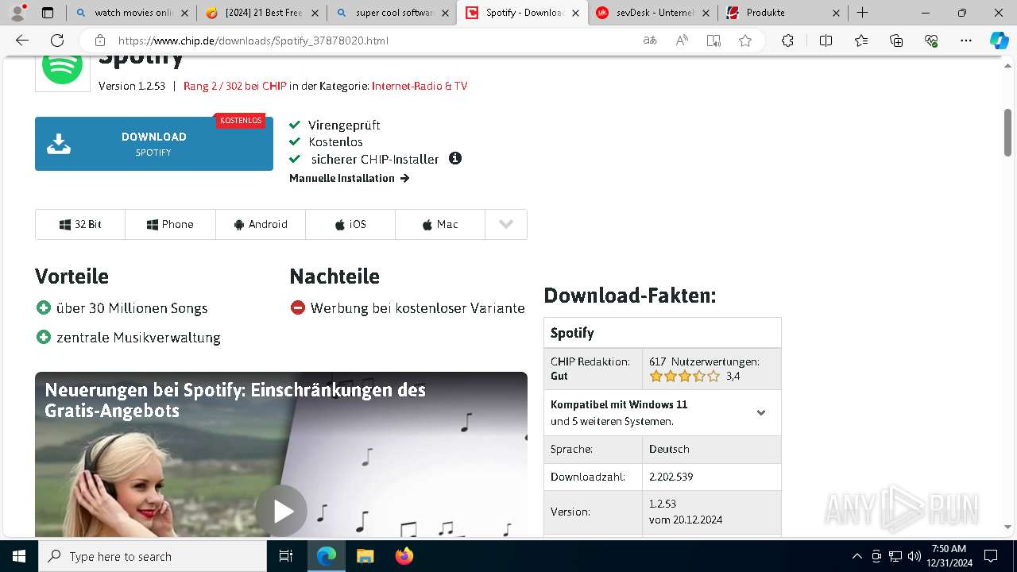Select the iOS version
This screenshot has height=572, width=1017.
[350, 224]
